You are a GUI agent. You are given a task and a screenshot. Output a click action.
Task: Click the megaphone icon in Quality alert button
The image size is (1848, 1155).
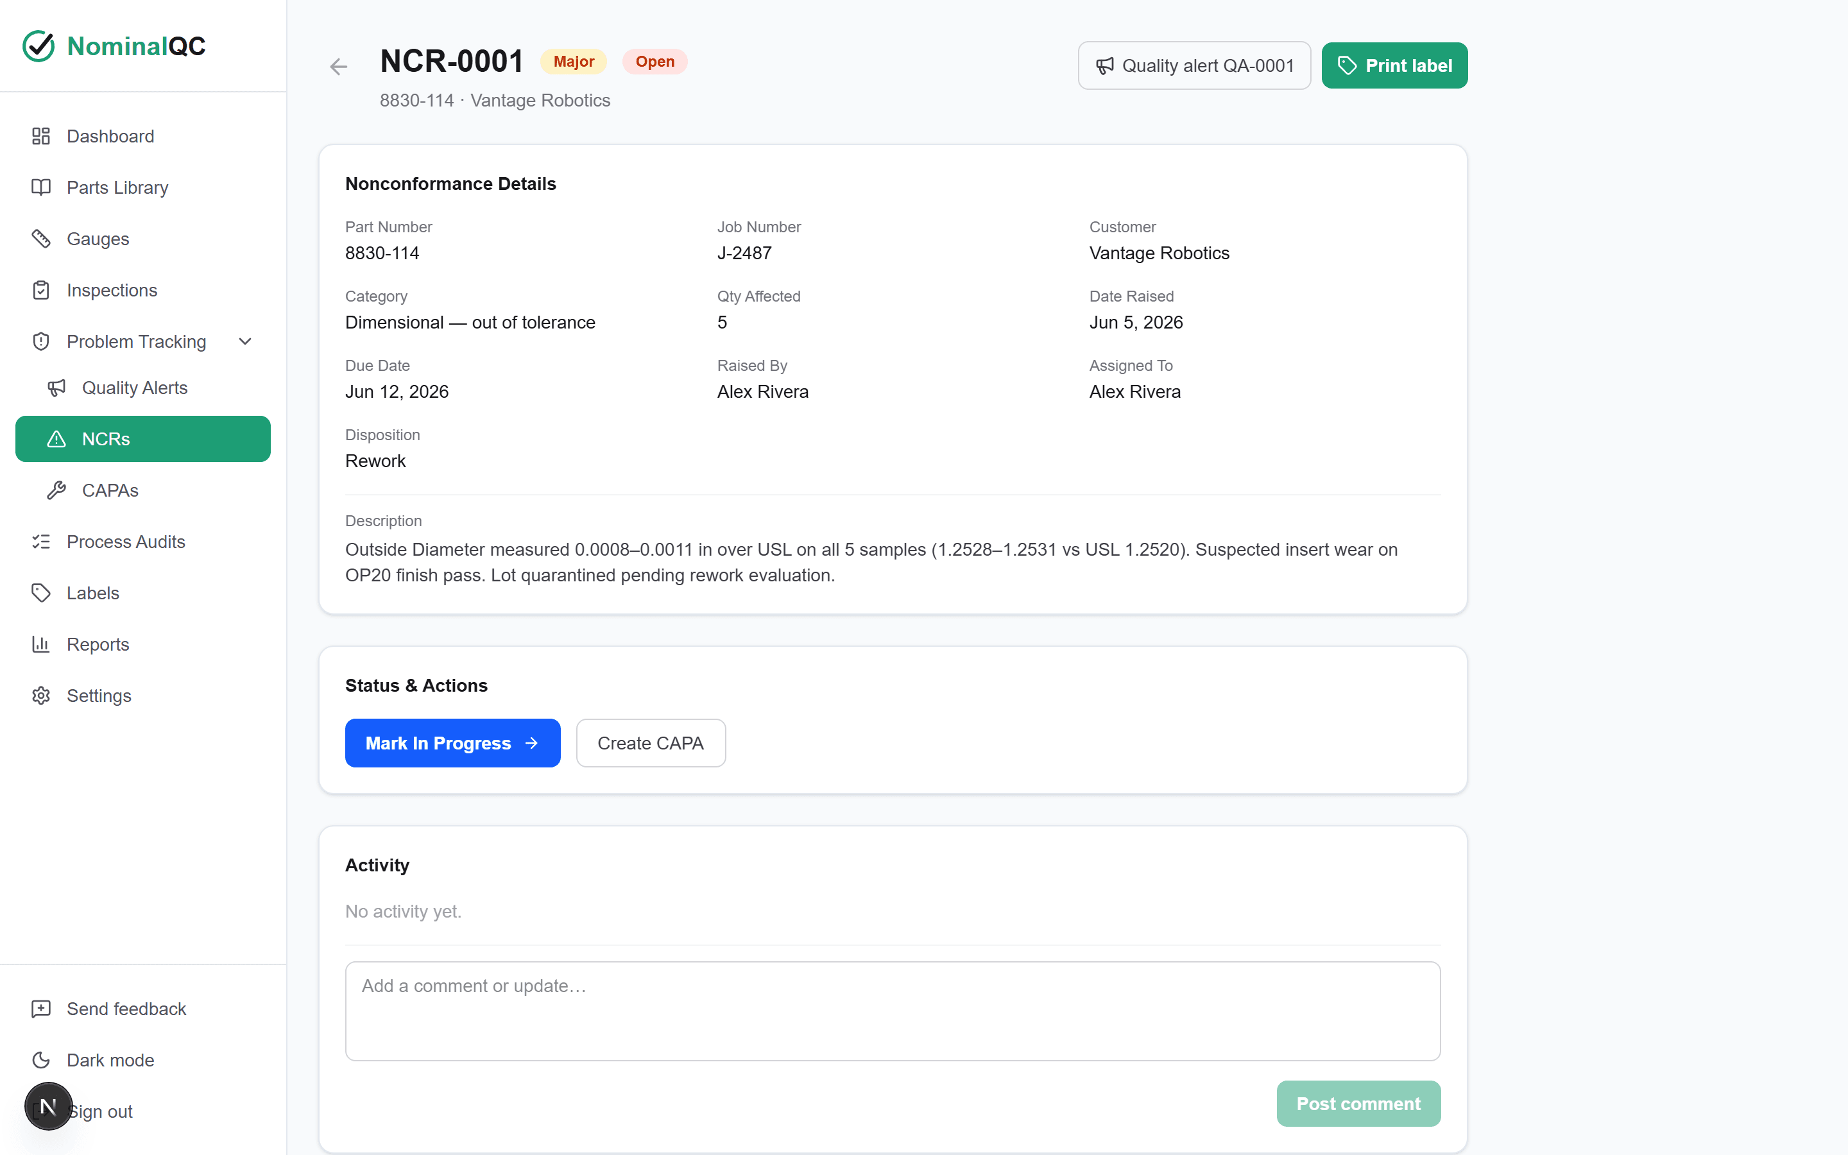click(1104, 65)
